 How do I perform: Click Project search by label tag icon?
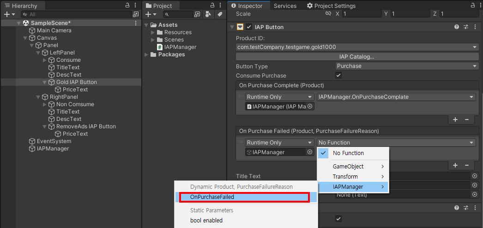point(220,14)
